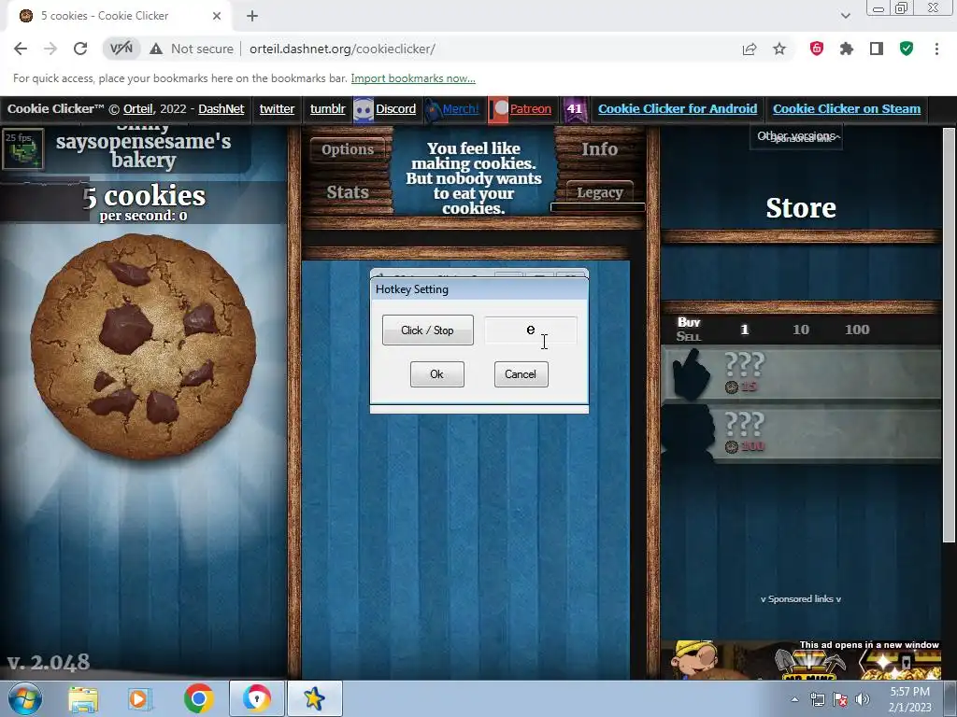
Task: Open the Discord text link
Action: 395,109
